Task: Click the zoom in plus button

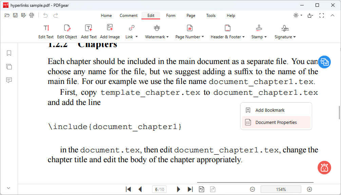Action: (x=309, y=189)
